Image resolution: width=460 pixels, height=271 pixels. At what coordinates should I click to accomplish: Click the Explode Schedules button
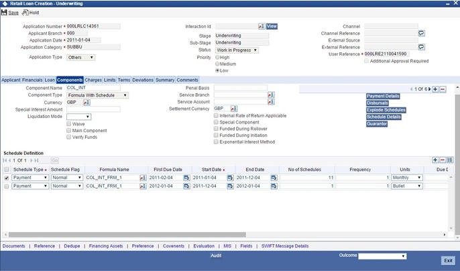point(386,110)
